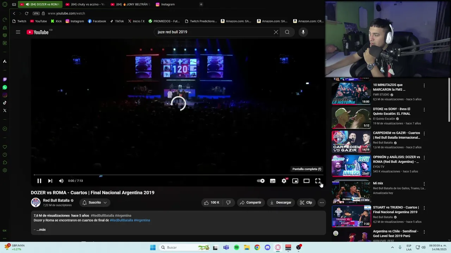Mute the video volume speaker icon

61,181
